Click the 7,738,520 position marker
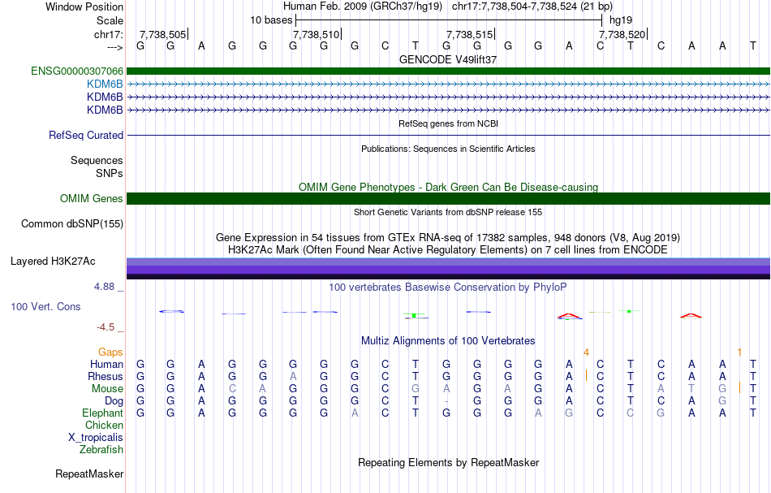771x493 pixels. click(x=622, y=34)
